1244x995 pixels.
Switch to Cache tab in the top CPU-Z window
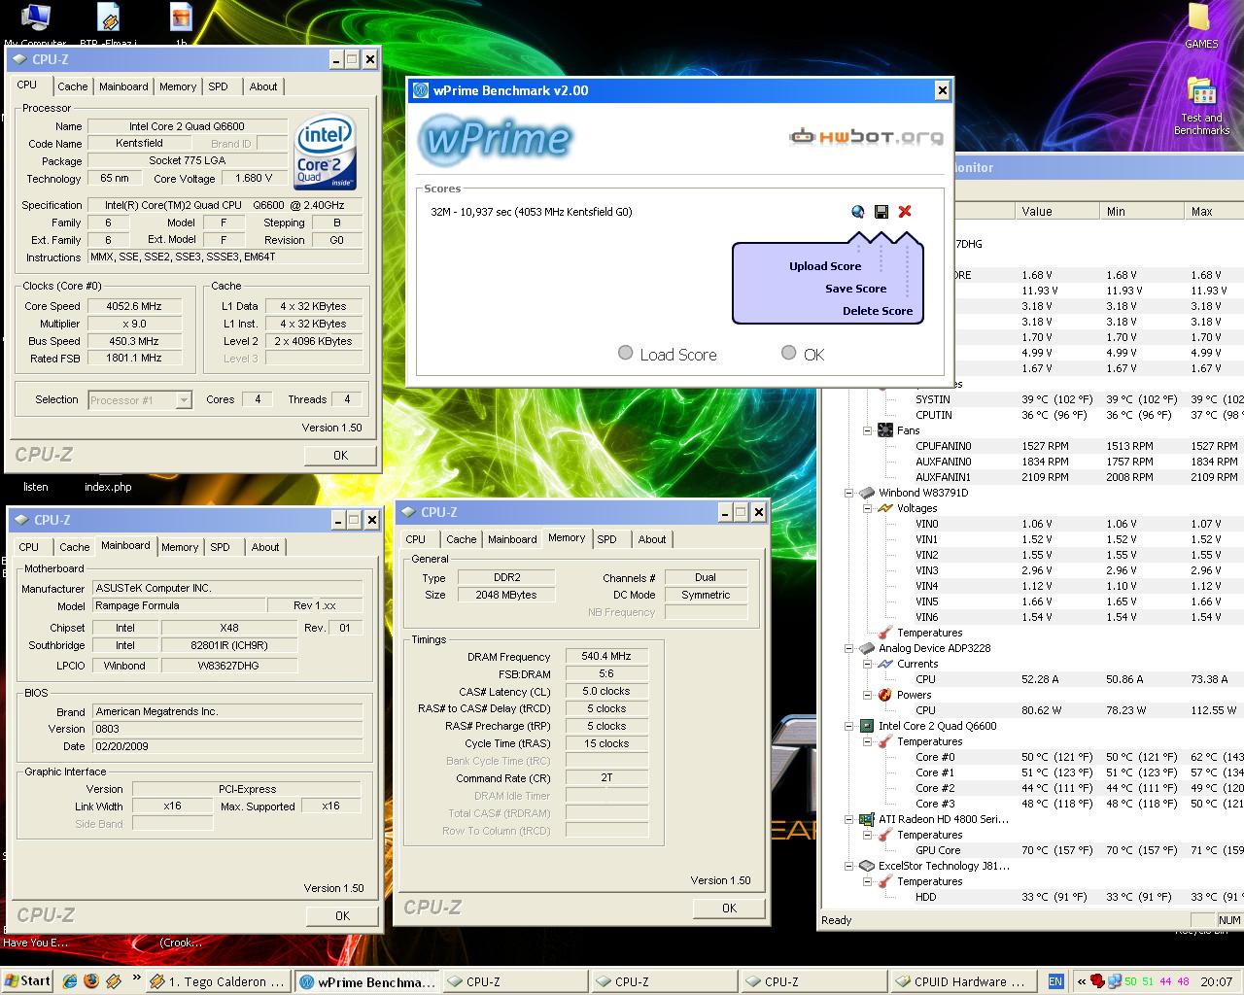(x=73, y=86)
